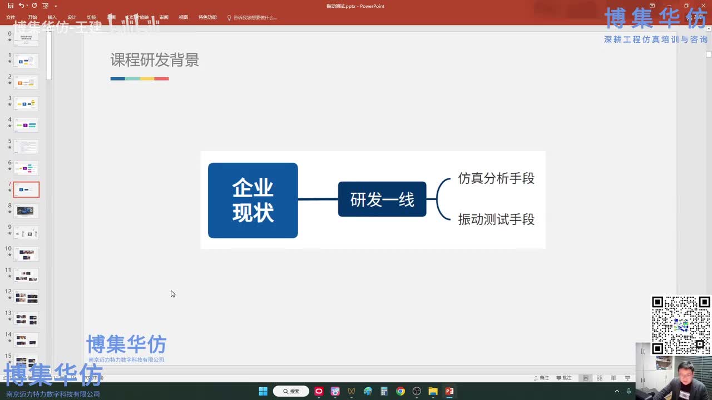Select slide 3 thumbnail

[x=26, y=103]
